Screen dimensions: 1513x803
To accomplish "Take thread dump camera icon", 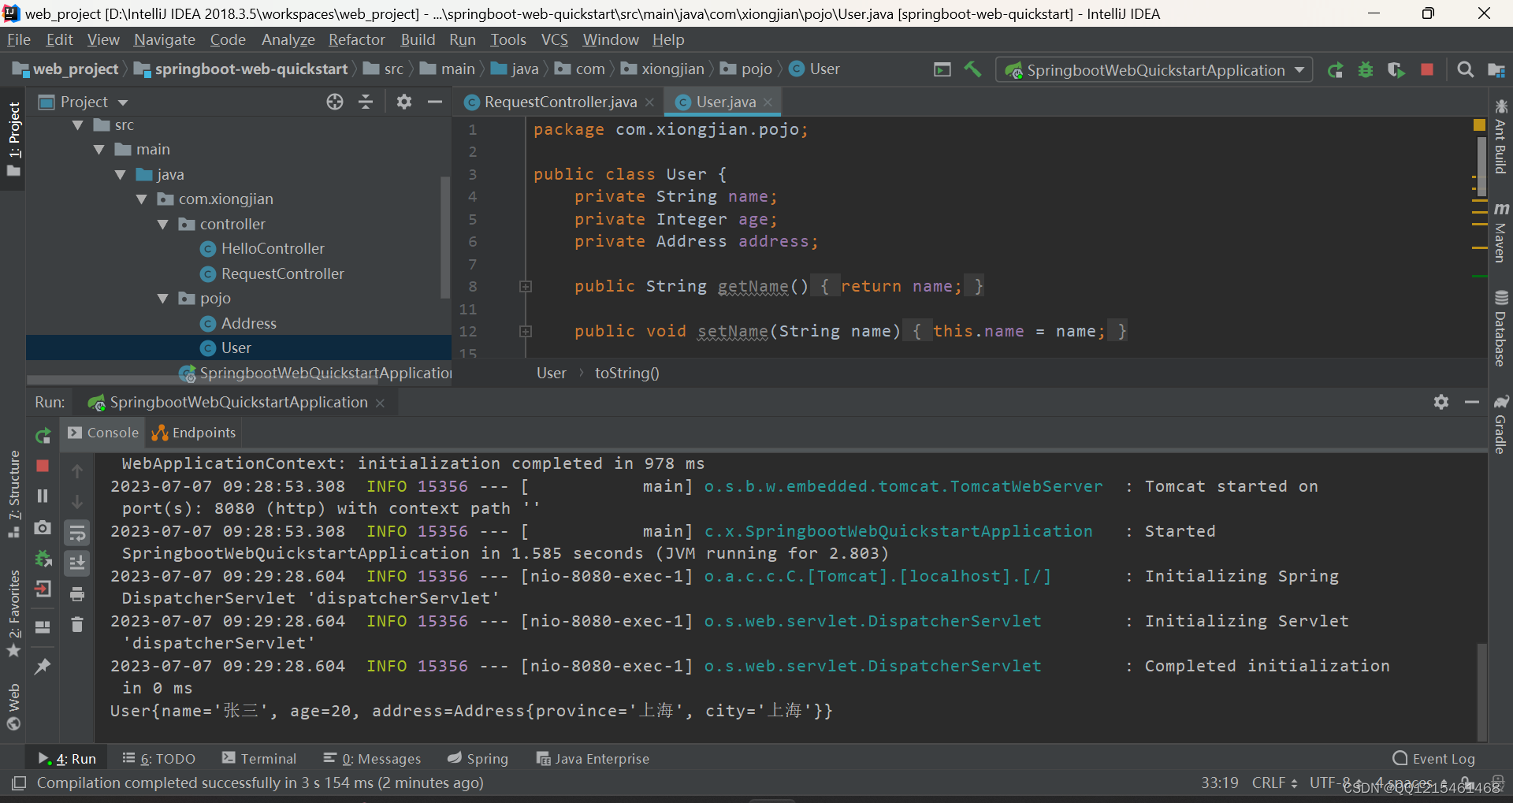I will point(43,527).
